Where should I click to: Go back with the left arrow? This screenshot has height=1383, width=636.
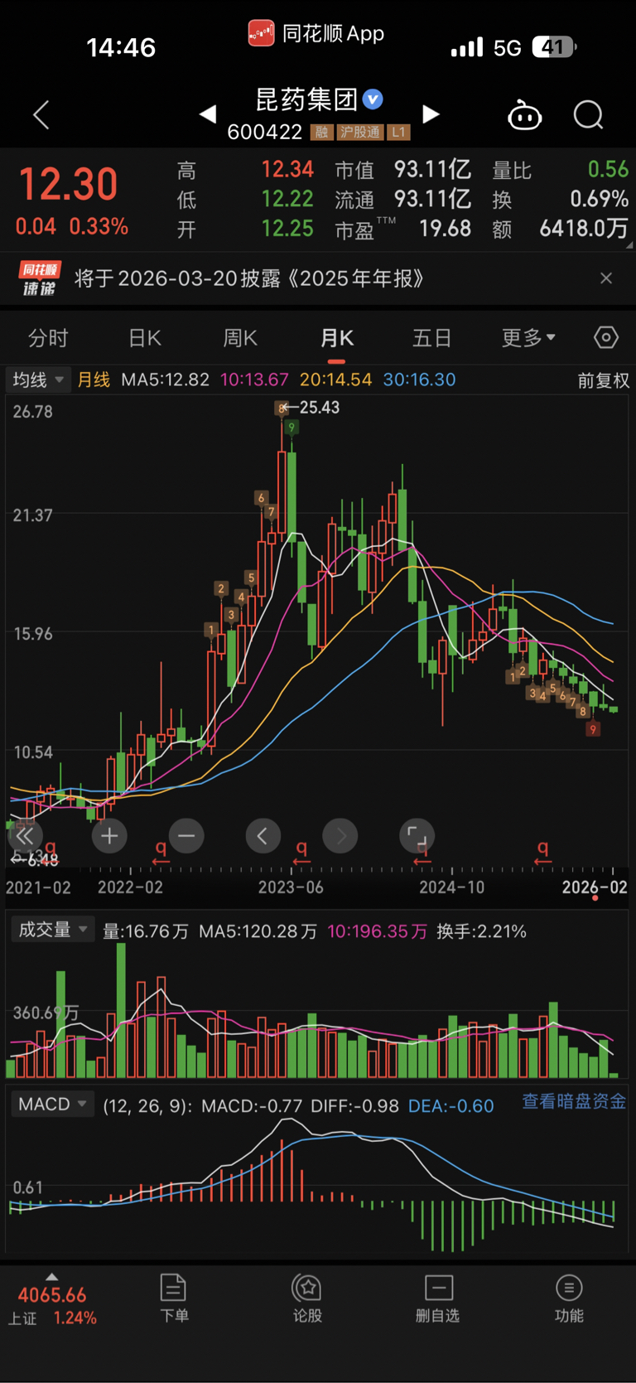pyautogui.click(x=41, y=115)
